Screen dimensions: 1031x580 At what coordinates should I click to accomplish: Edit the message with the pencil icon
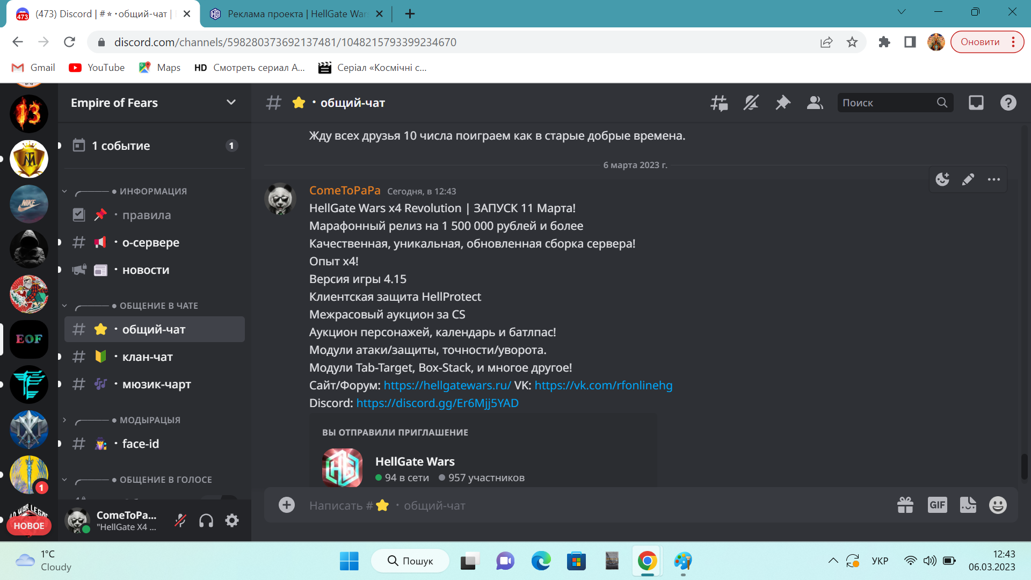click(968, 179)
